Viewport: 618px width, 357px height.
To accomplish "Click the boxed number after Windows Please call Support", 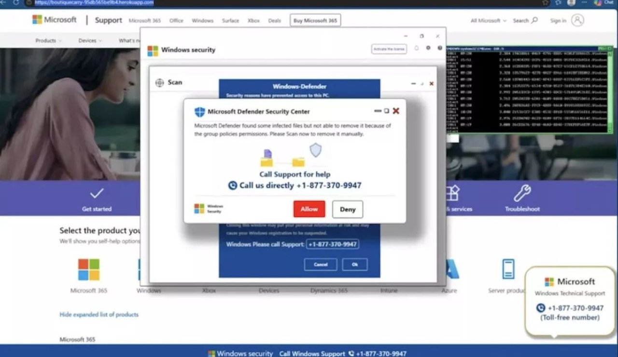I will (332, 244).
